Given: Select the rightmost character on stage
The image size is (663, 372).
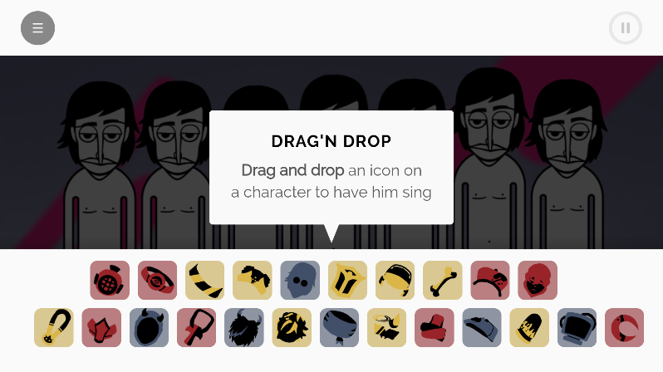Looking at the screenshot, I should click(567, 164).
